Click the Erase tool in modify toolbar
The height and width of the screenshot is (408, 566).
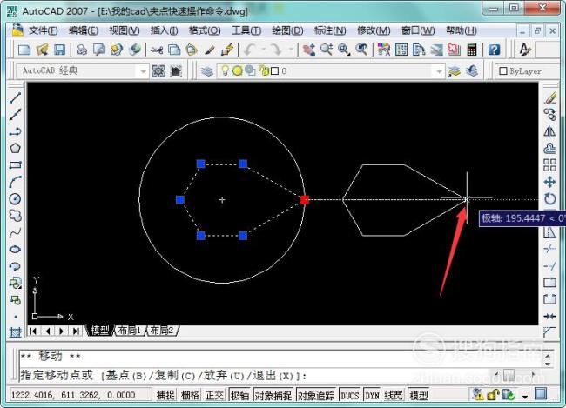point(550,97)
